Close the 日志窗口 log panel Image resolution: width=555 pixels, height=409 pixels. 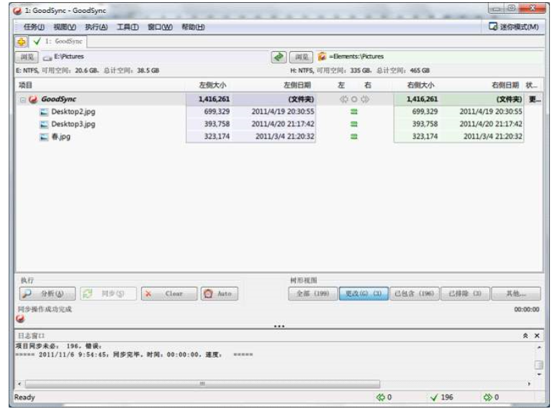coord(537,336)
